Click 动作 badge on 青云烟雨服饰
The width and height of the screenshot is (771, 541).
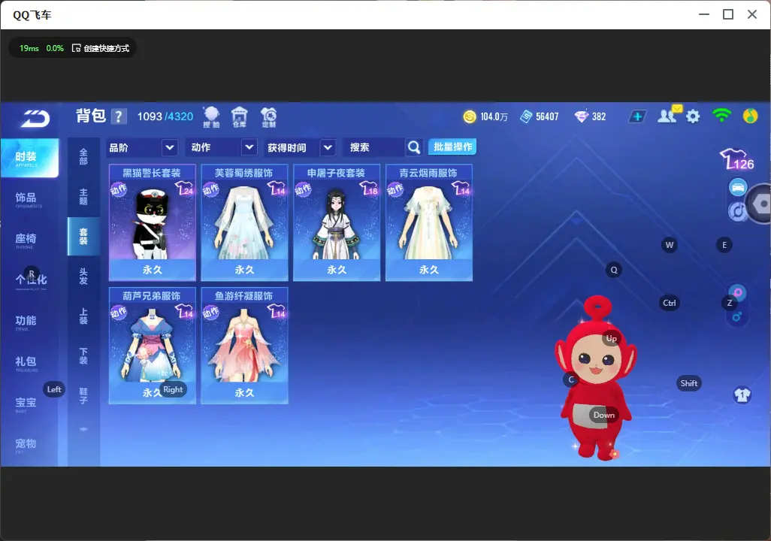click(395, 189)
